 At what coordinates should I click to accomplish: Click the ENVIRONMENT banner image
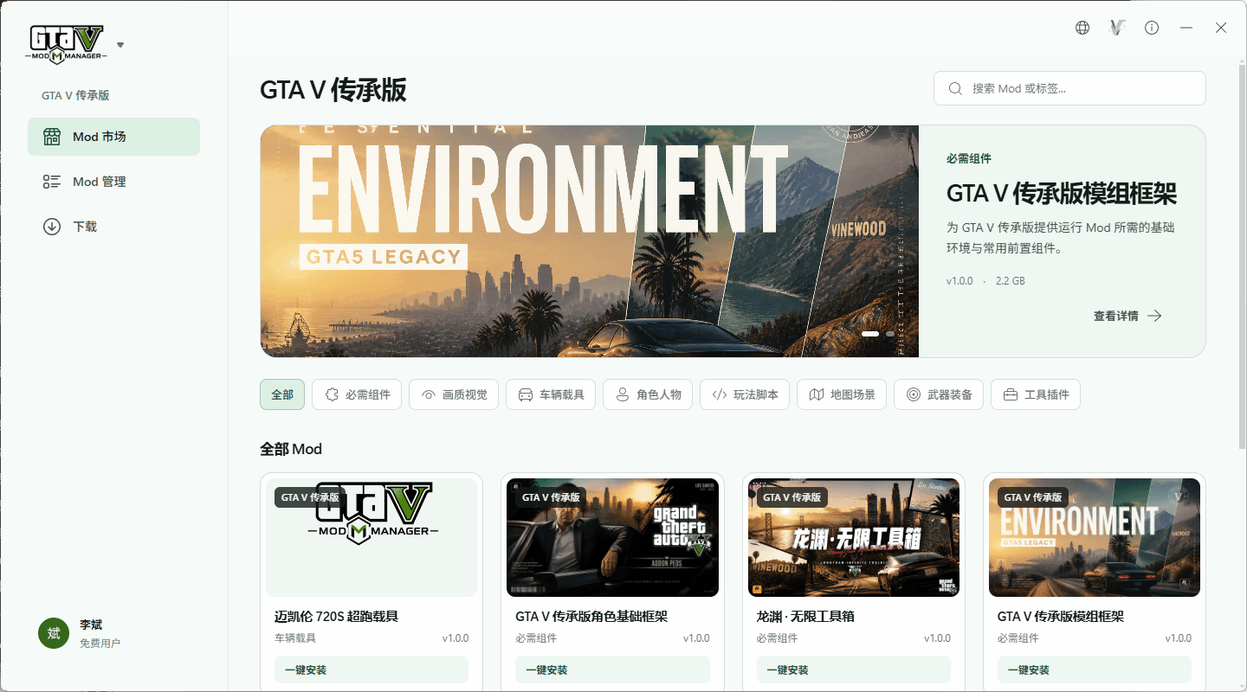click(590, 241)
